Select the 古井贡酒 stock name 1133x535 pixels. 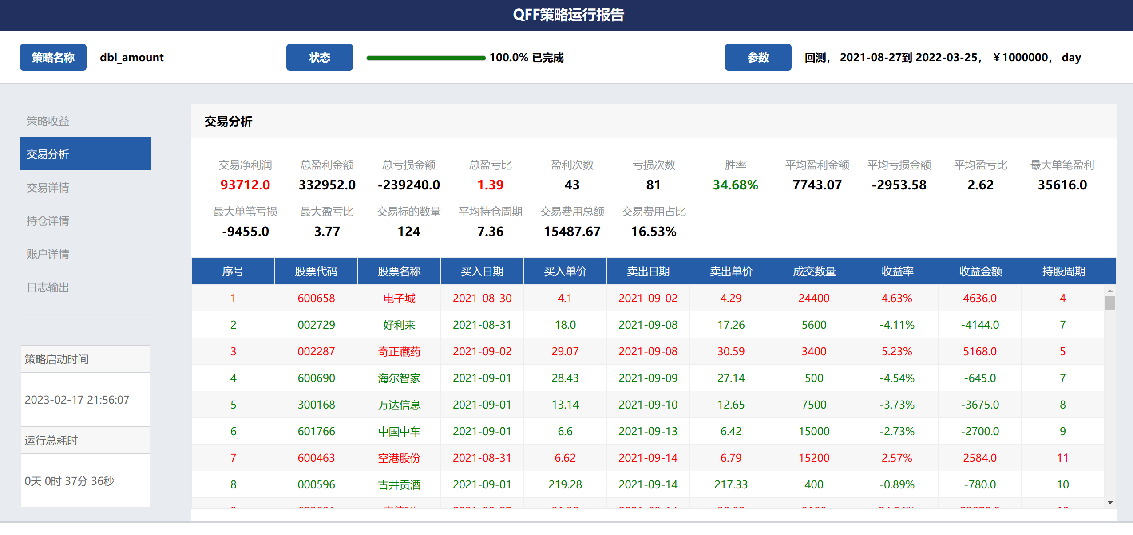[399, 484]
